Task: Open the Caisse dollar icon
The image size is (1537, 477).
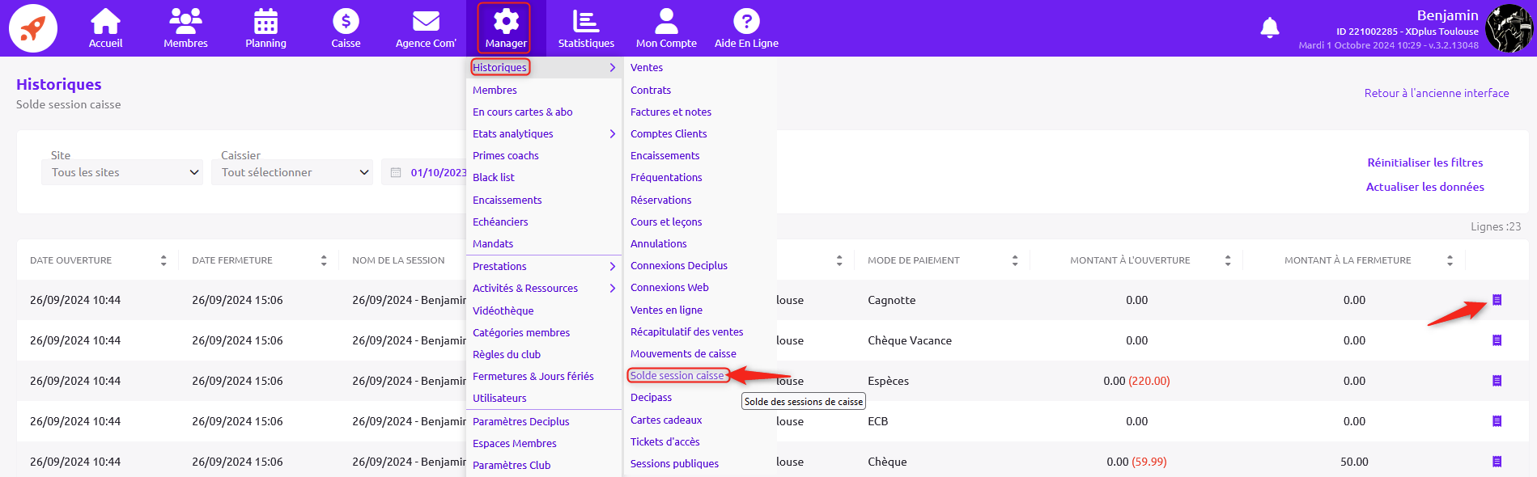Action: click(x=346, y=23)
